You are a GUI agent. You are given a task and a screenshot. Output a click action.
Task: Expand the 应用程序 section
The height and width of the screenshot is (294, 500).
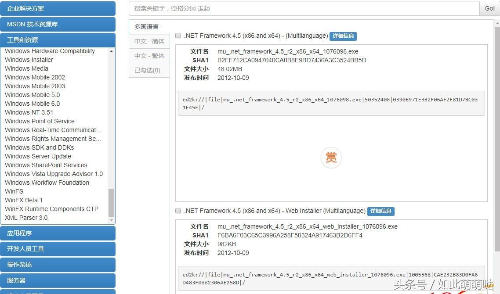(x=58, y=233)
